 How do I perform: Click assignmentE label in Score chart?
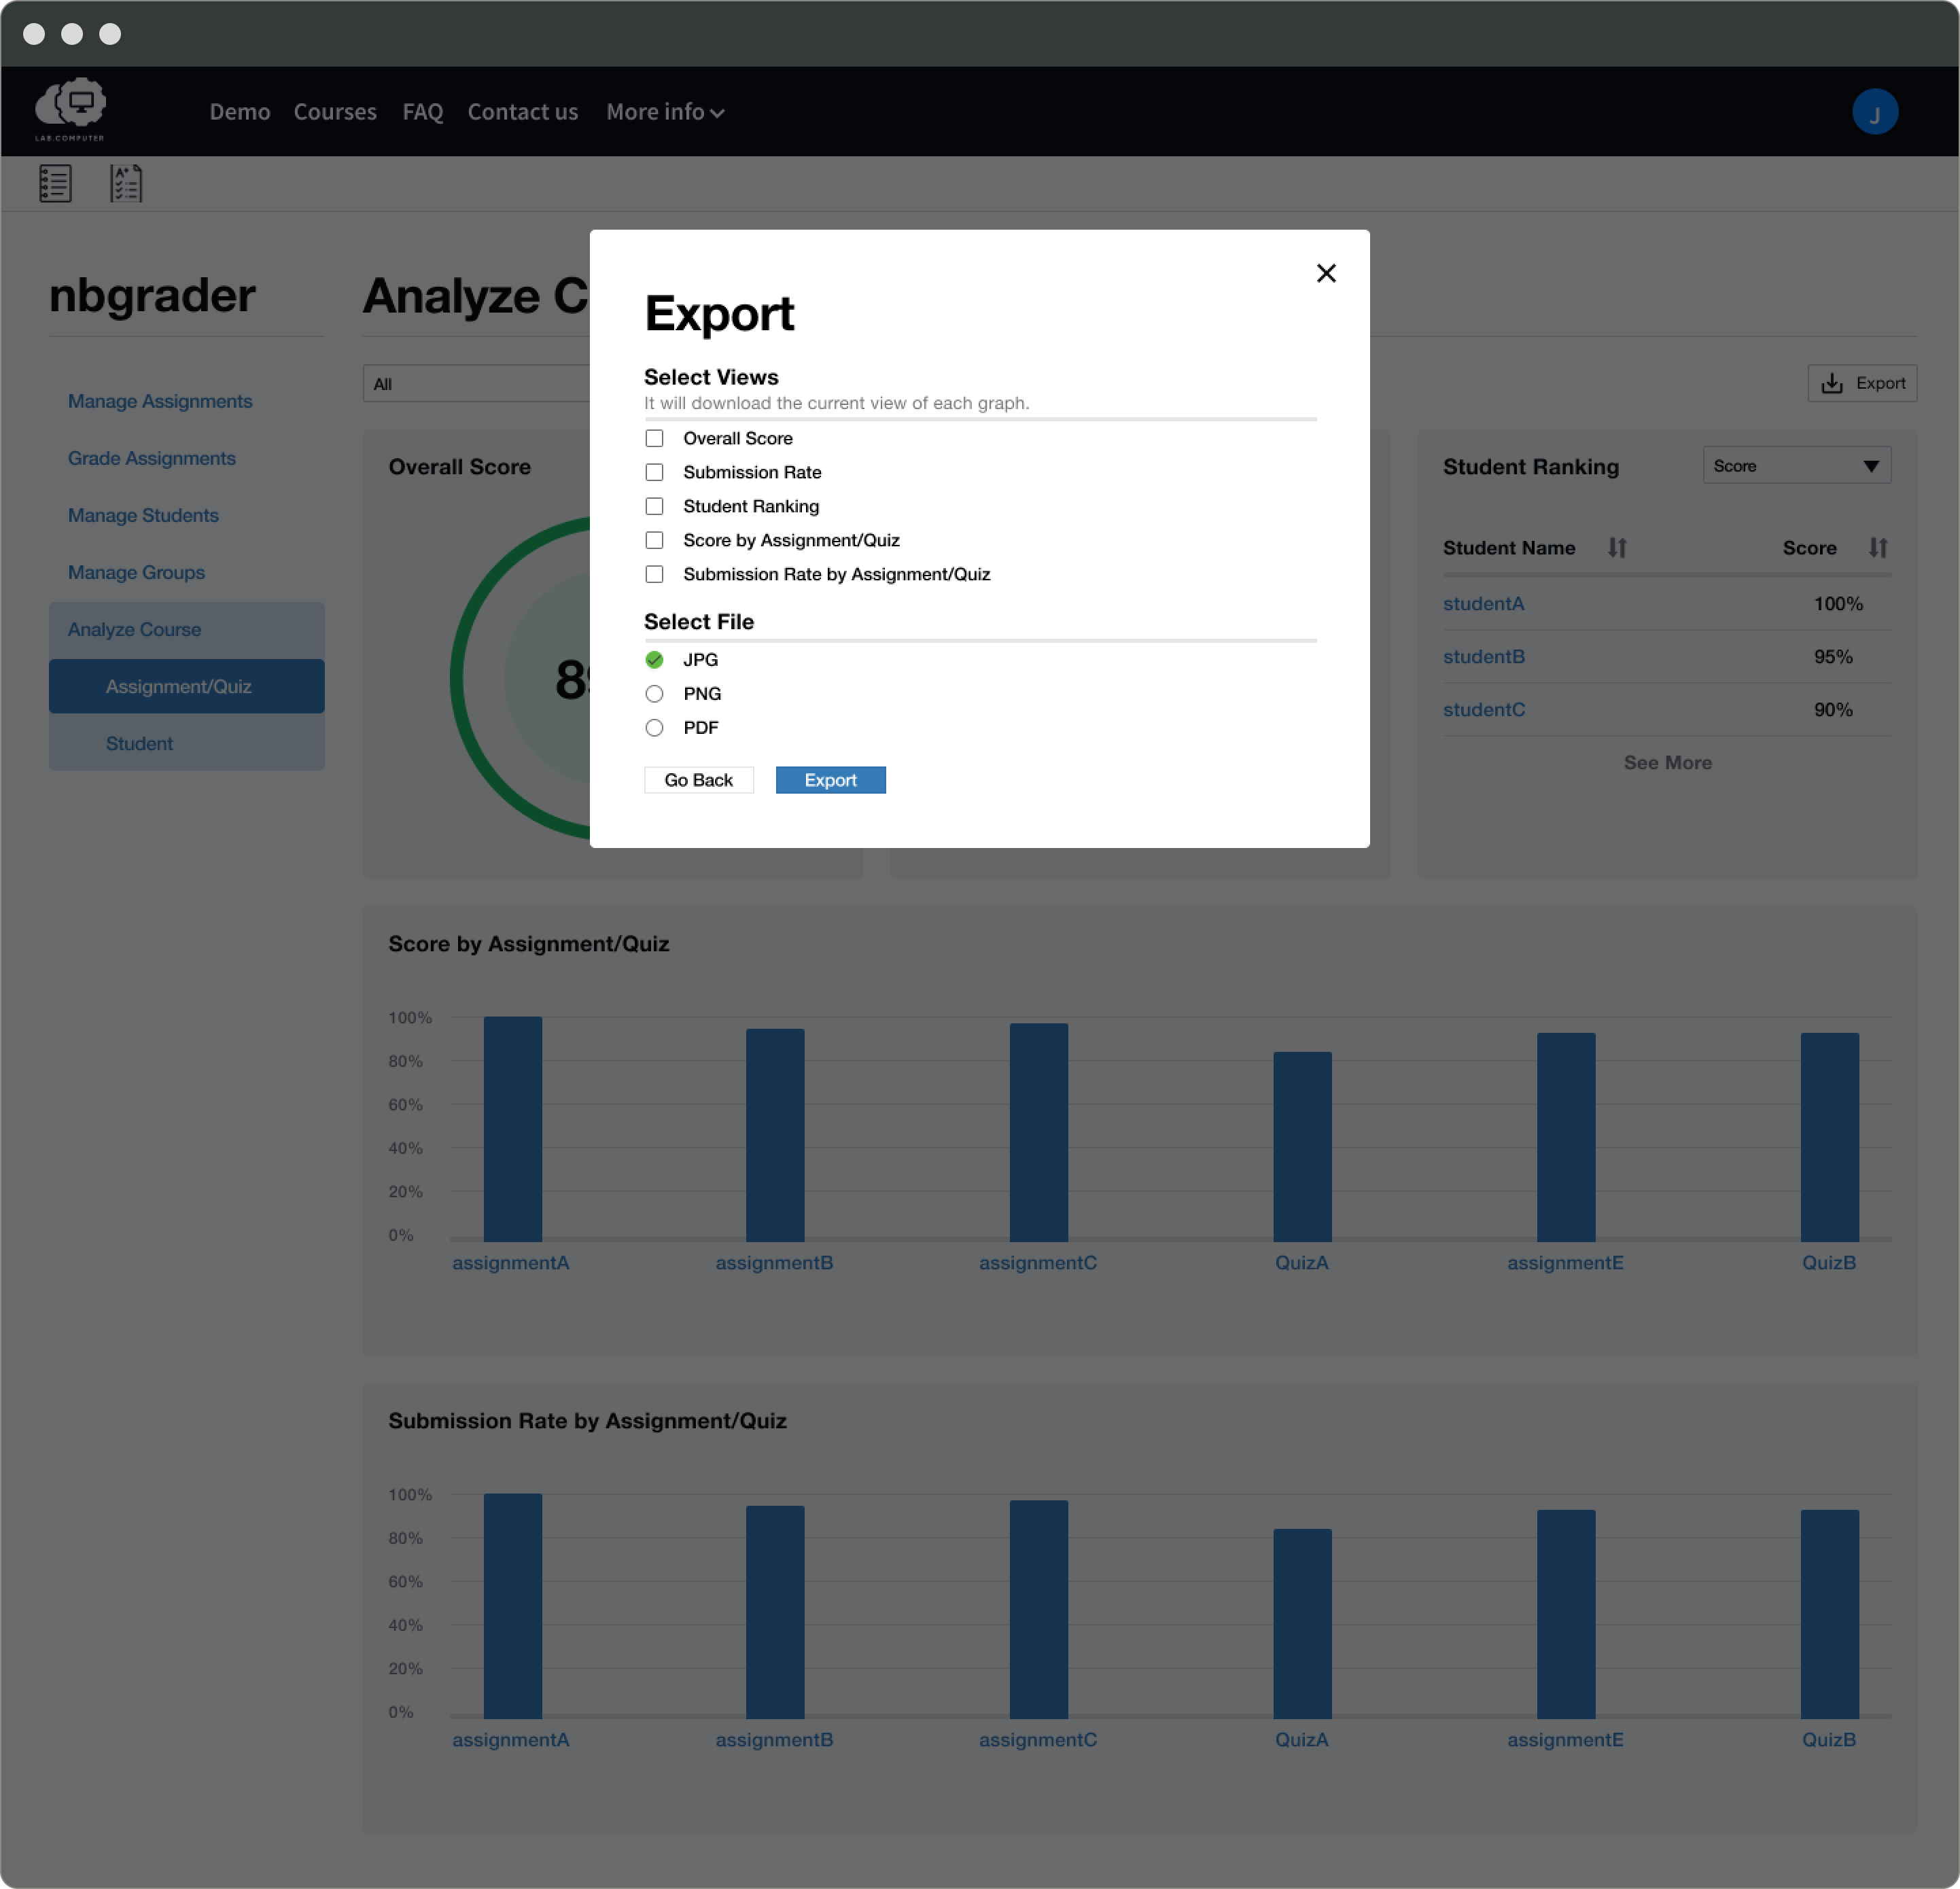pyautogui.click(x=1565, y=1263)
